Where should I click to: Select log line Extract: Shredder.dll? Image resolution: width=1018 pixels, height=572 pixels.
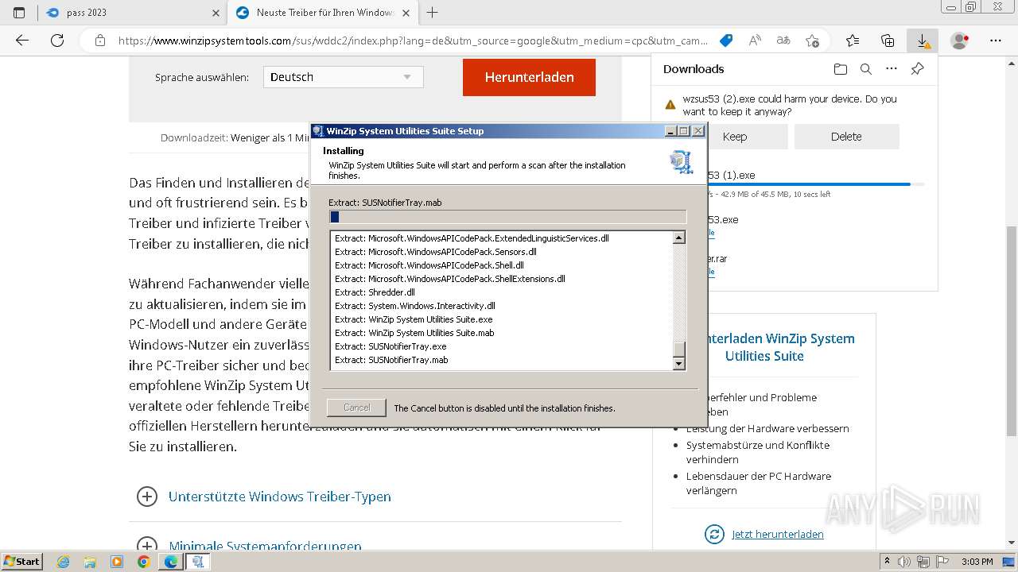pos(375,292)
